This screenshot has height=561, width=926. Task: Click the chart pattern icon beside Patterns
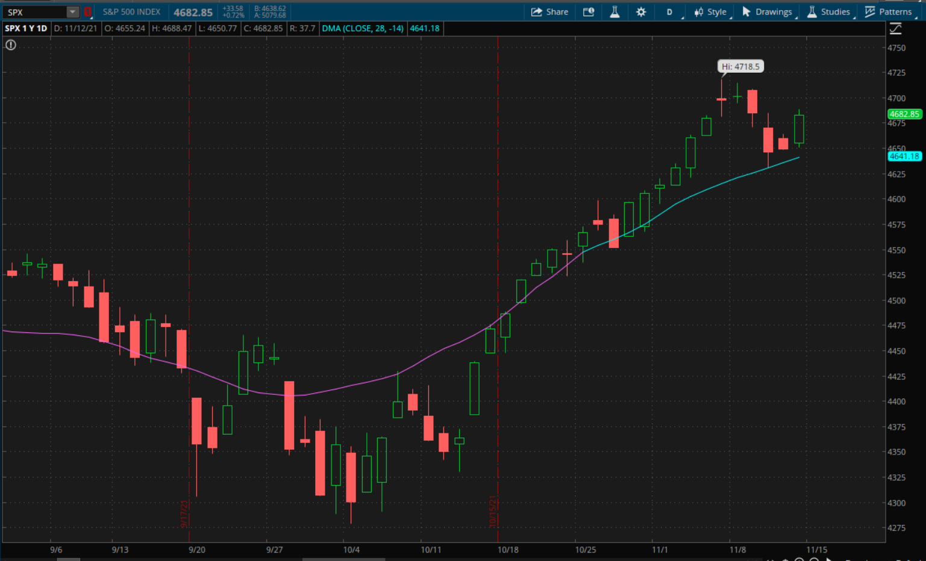870,12
